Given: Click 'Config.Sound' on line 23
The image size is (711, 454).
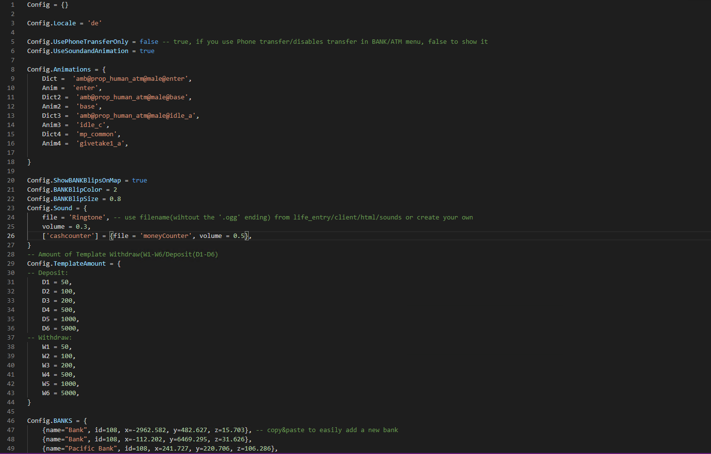Looking at the screenshot, I should pos(50,208).
